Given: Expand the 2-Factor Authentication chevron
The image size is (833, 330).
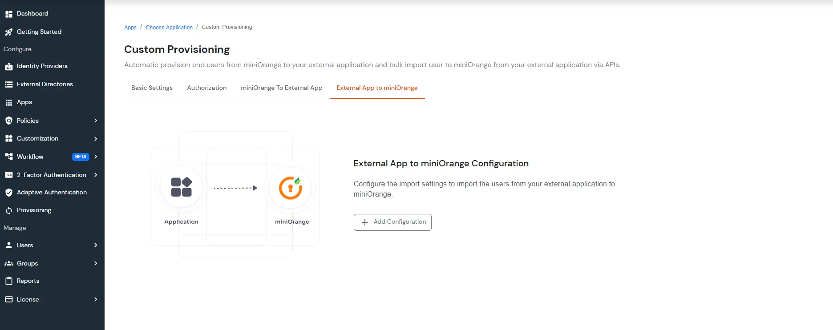Looking at the screenshot, I should [96, 175].
